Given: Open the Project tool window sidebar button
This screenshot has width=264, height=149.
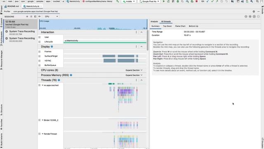Looking at the screenshot, I should [x=2, y=10].
